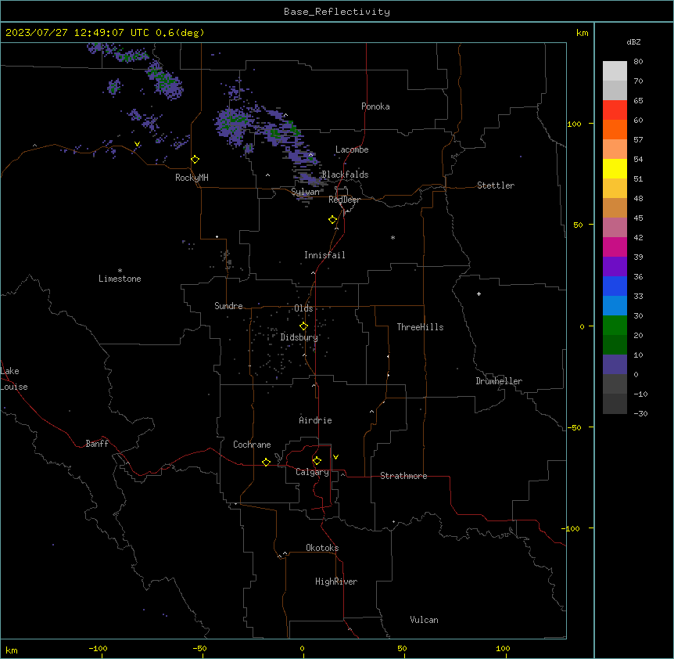Click the yellow diamond marker south of RedDeer
Image resolution: width=674 pixels, height=659 pixels.
click(x=333, y=220)
